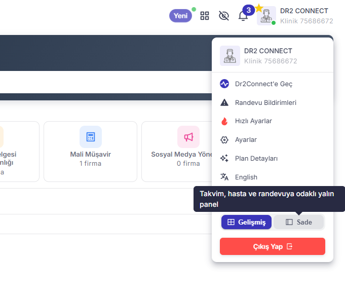Viewport: 345px width, 294px height.
Task: Click notification count badge 3
Action: tap(249, 10)
